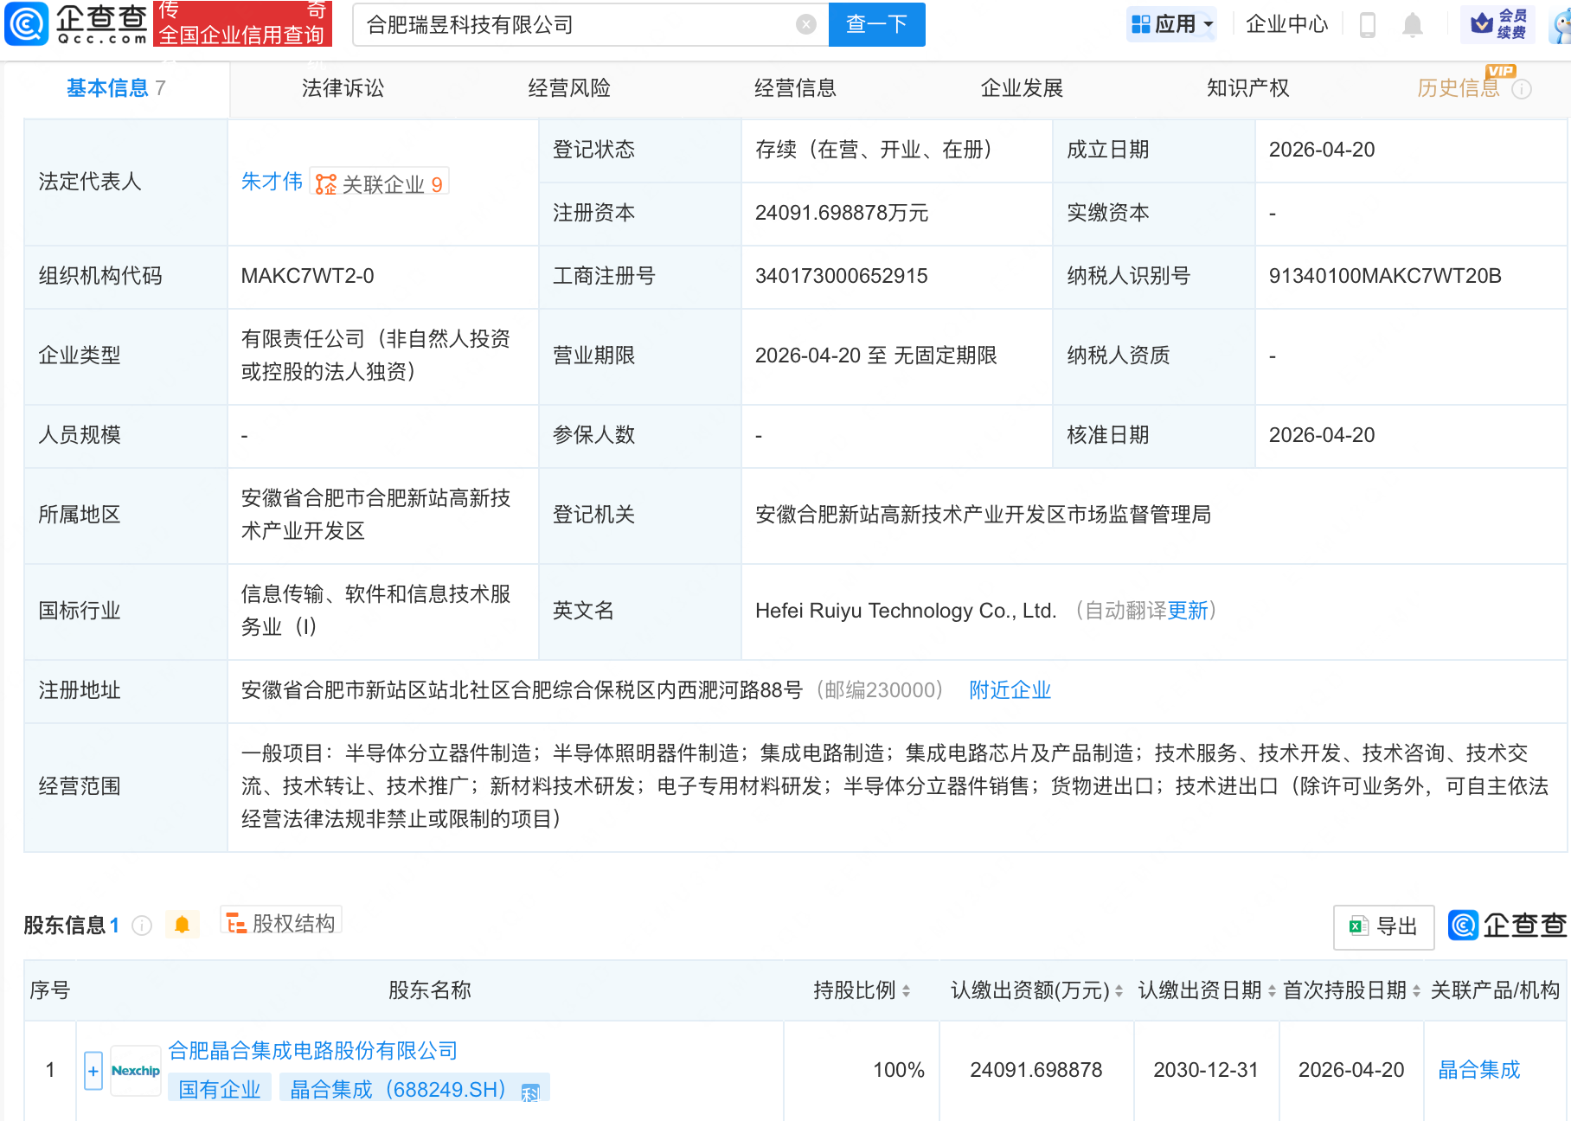
Task: Toggle sorting on the 认缴出资额 column
Action: [1119, 990]
